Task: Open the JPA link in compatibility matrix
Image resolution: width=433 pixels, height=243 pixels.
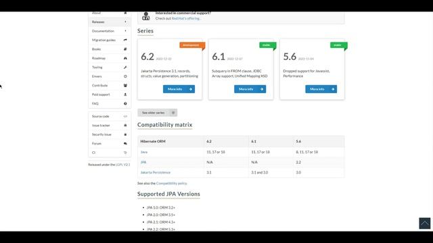Action: pyautogui.click(x=143, y=162)
